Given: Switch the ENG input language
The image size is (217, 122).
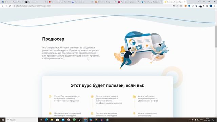Looking at the screenshot, I should click(x=201, y=120).
